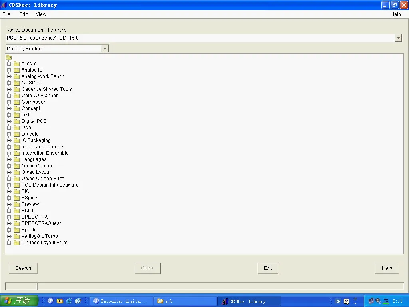Click the 8:11 system clock
The image size is (409, 307).
pos(397,301)
